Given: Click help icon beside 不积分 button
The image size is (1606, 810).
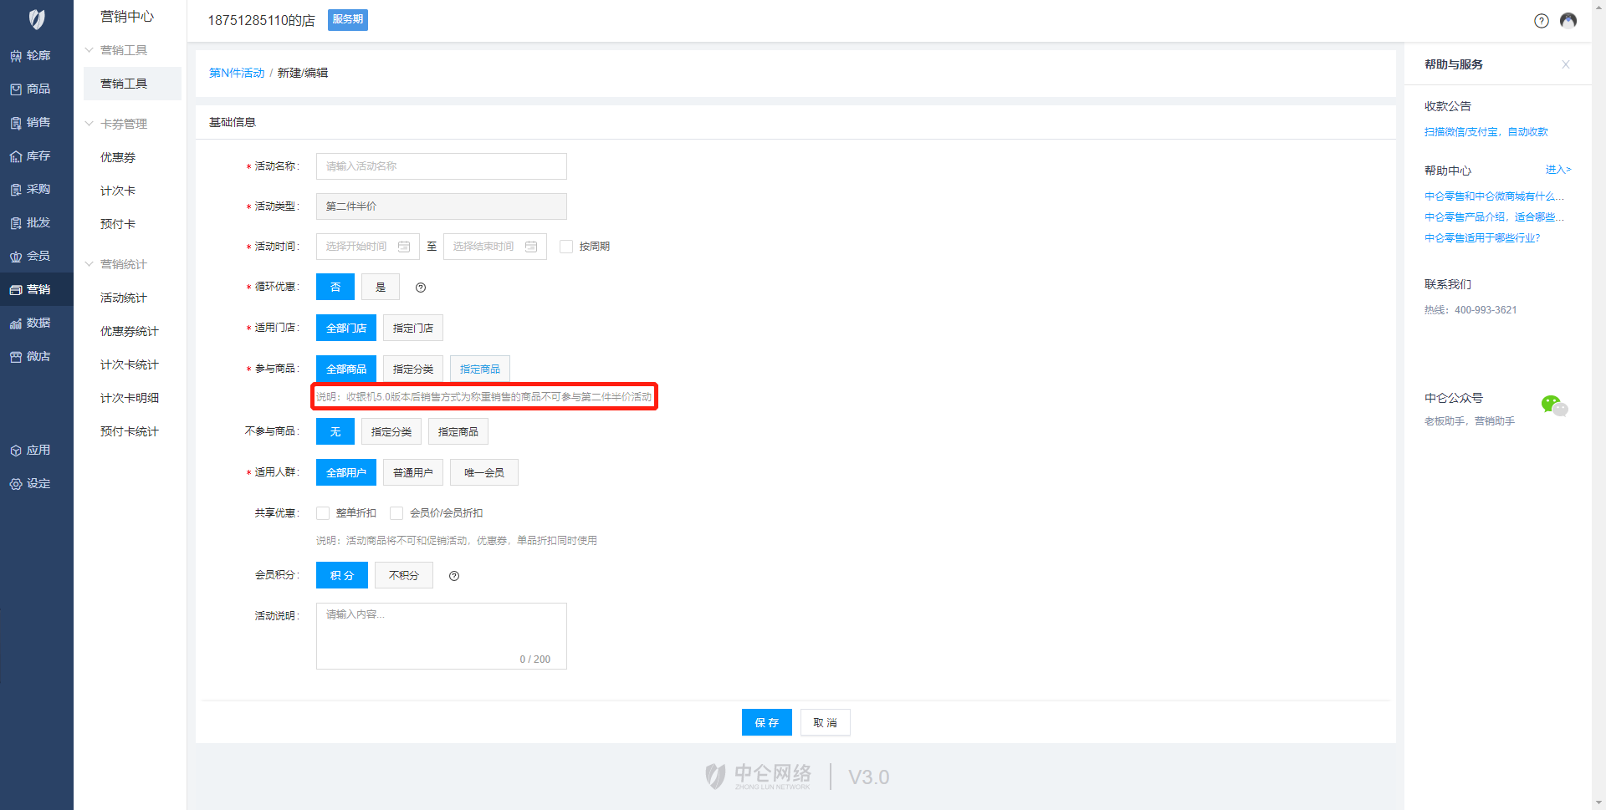Looking at the screenshot, I should (454, 576).
